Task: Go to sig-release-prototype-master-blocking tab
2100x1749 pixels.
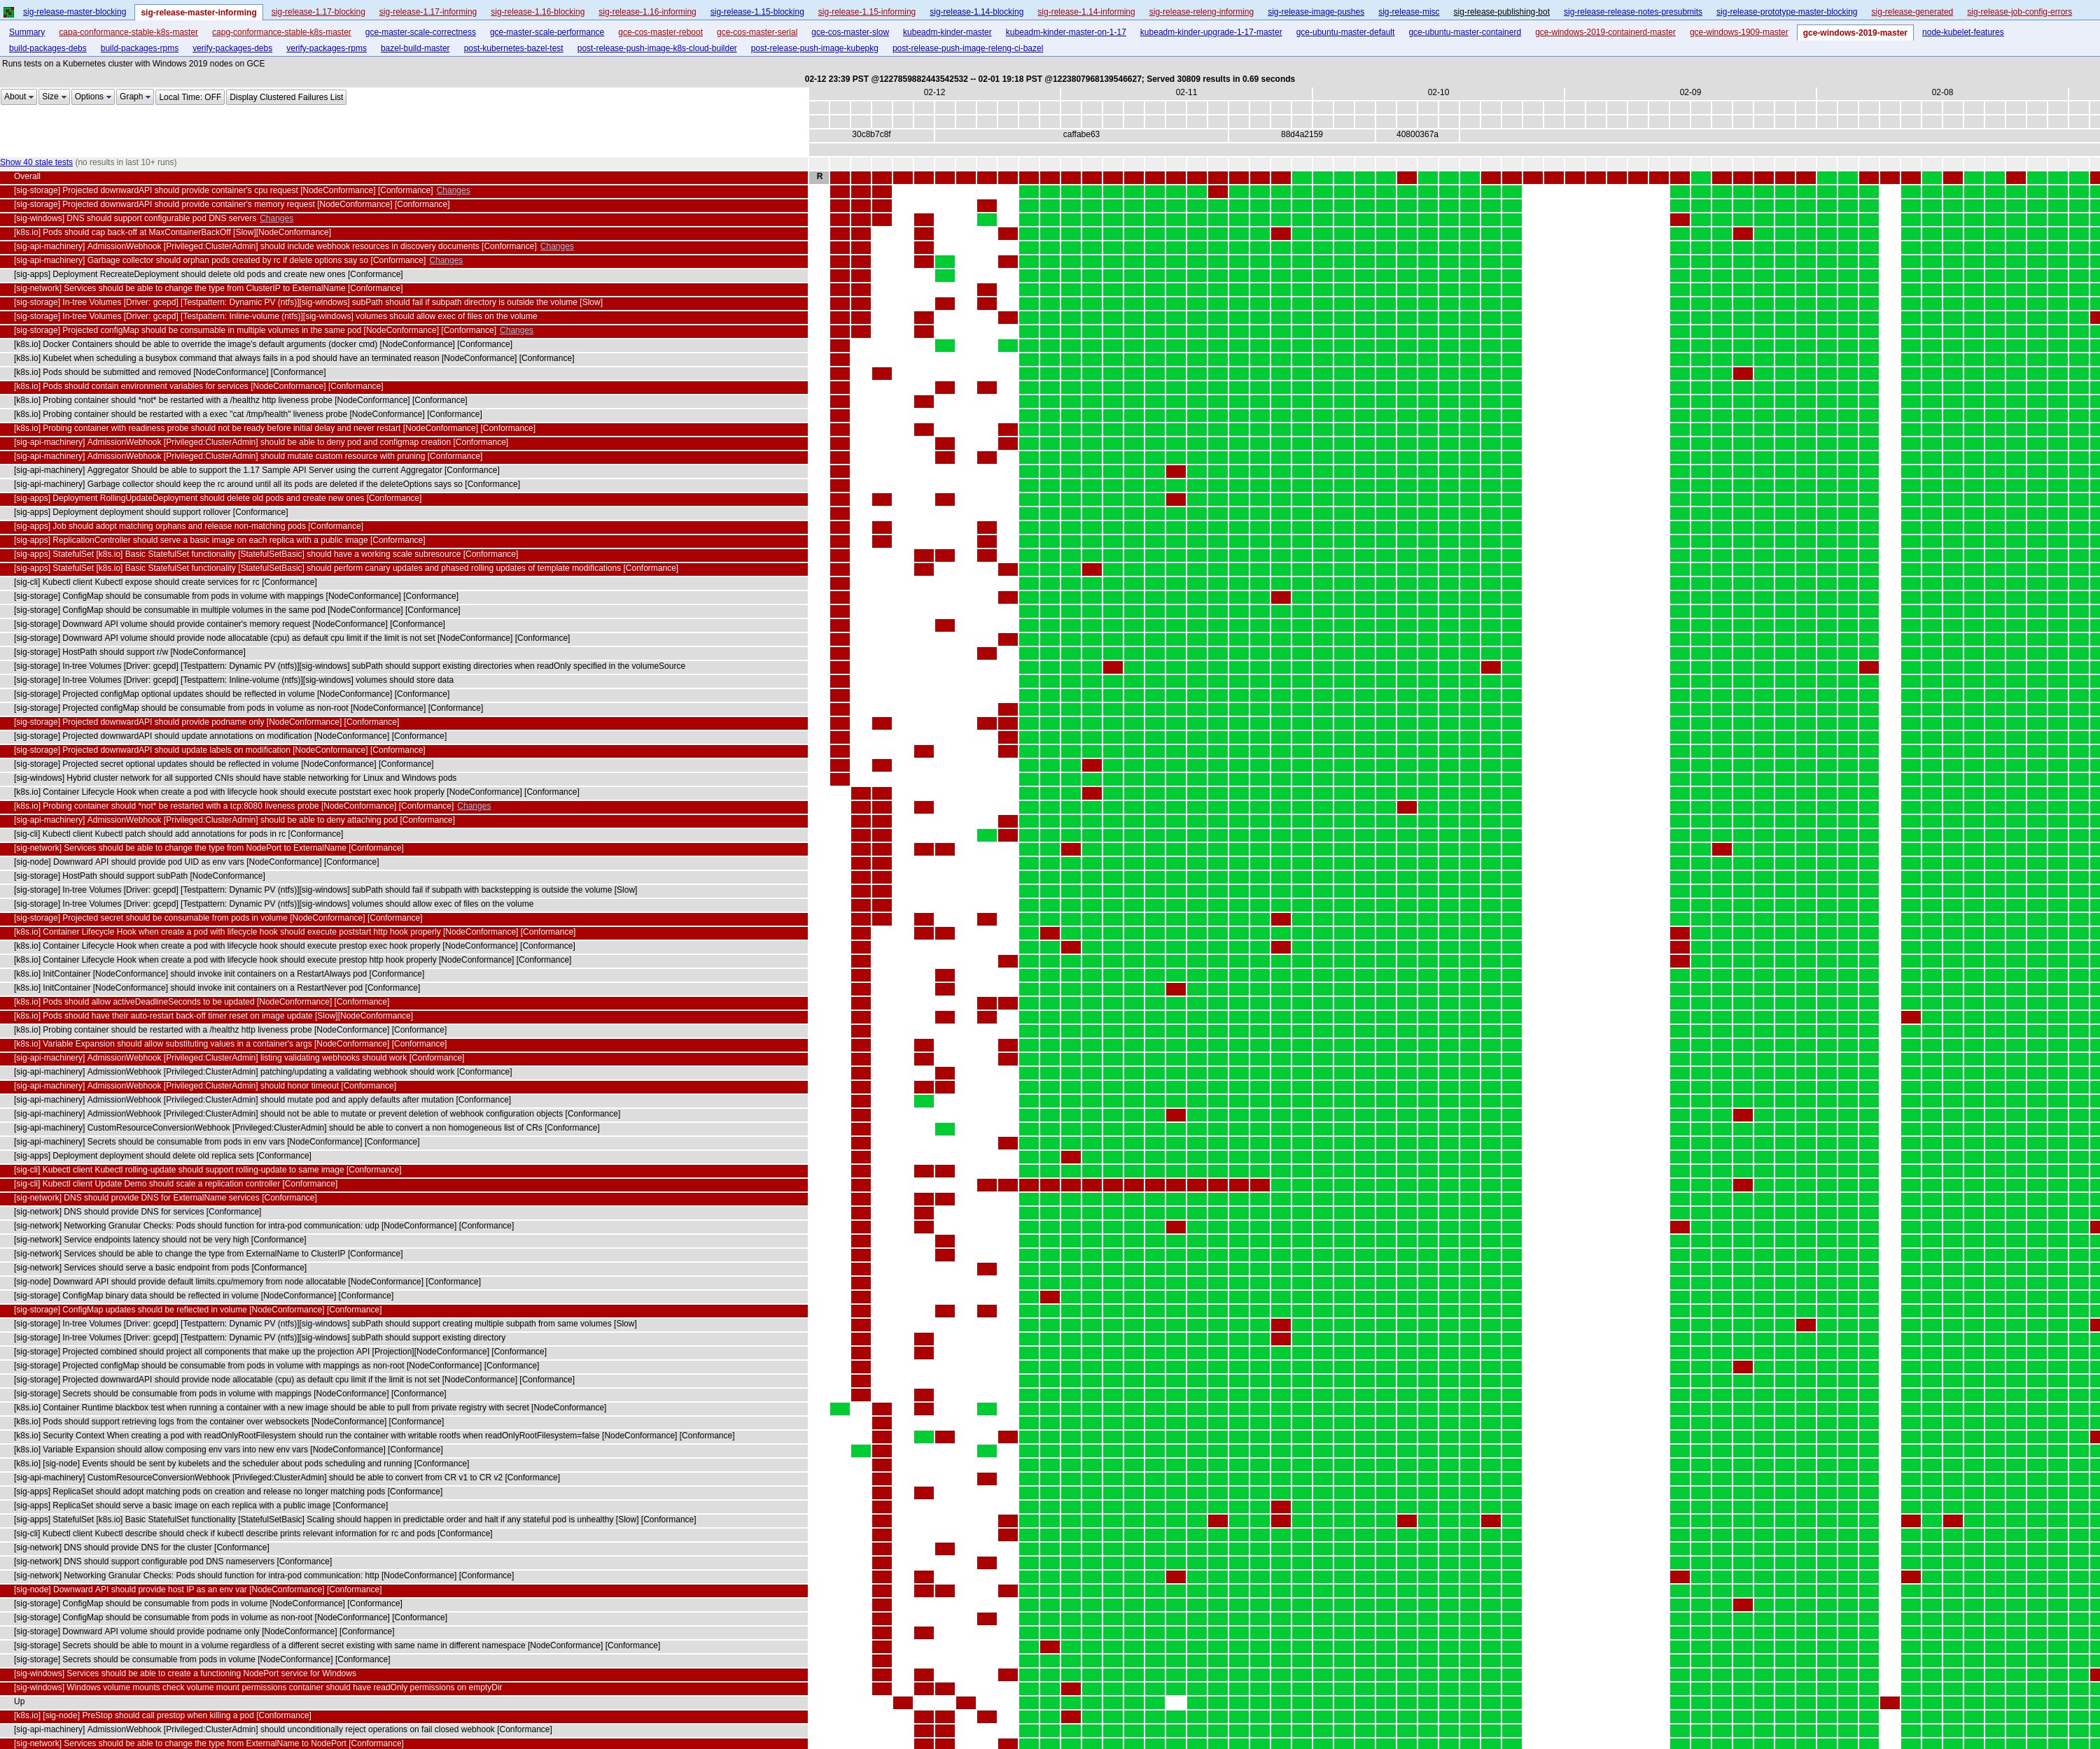Action: (x=1787, y=12)
